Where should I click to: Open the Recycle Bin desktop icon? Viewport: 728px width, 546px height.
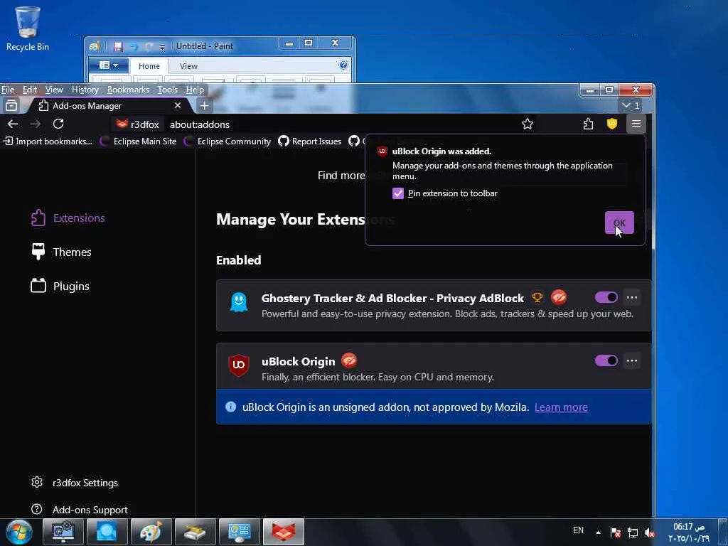coord(28,28)
